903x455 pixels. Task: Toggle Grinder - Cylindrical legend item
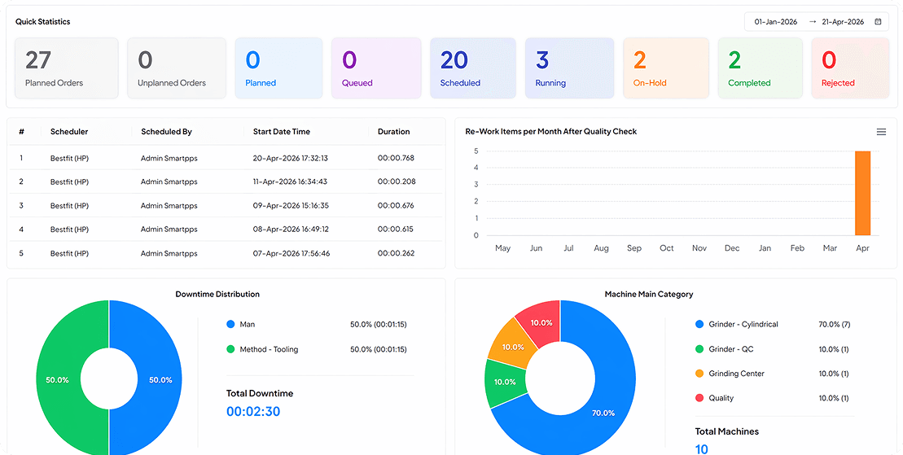click(743, 324)
